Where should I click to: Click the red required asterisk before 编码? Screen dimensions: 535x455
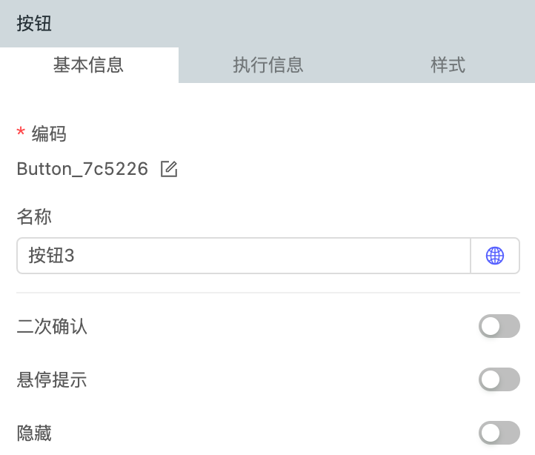[21, 133]
